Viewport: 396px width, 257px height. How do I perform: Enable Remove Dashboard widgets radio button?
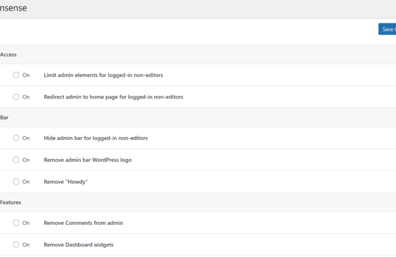tap(16, 245)
